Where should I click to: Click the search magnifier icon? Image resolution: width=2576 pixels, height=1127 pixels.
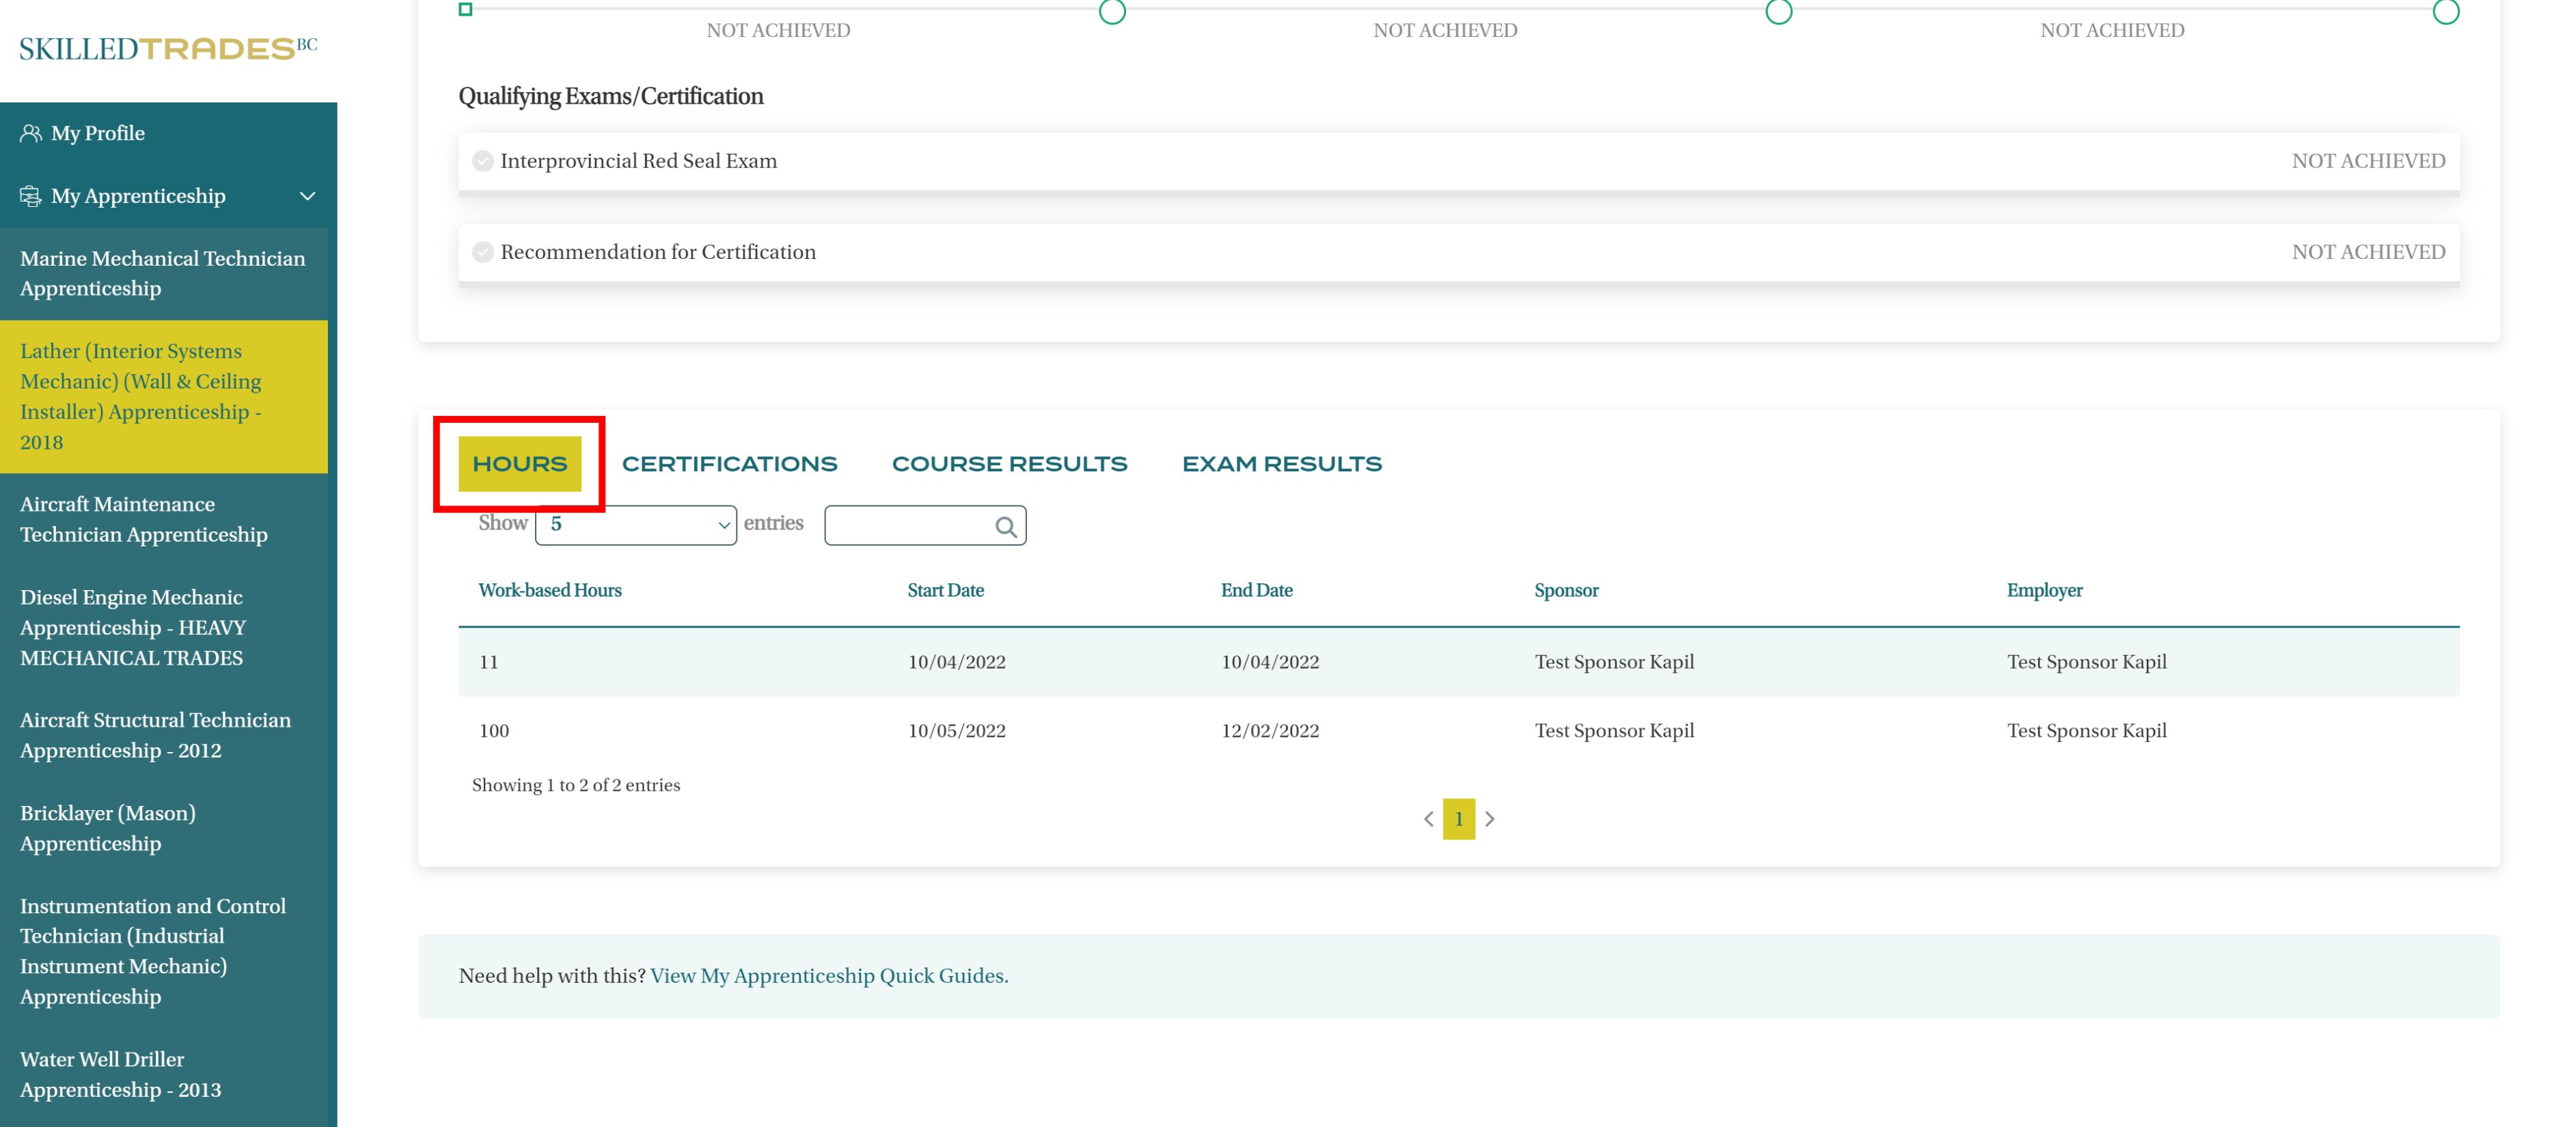(x=1006, y=527)
